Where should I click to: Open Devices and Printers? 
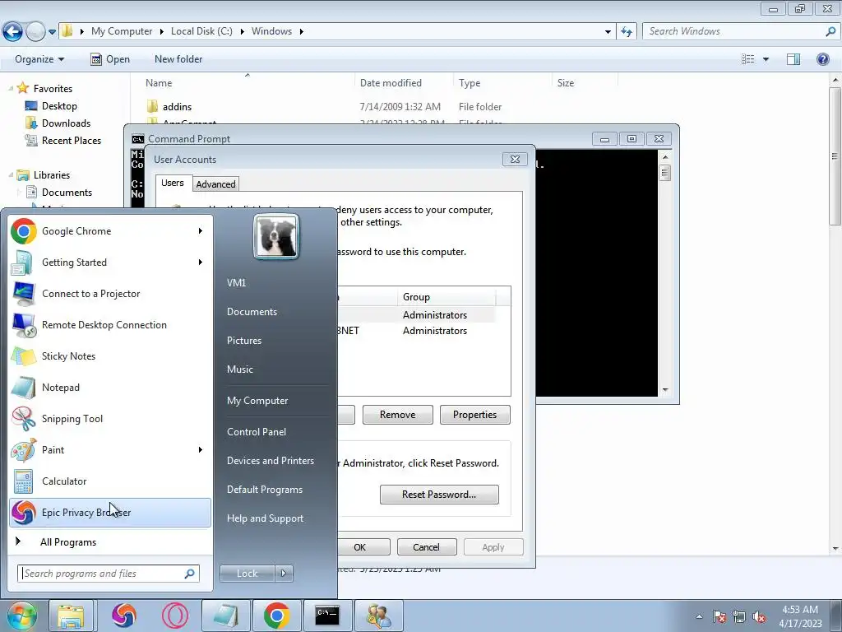coord(270,461)
